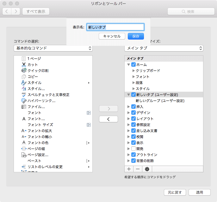
Task: Click the Spelling and Grammar check icon
Action: point(24,95)
